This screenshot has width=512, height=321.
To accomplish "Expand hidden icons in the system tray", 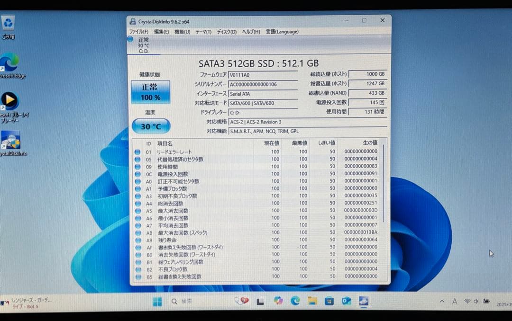I will (x=442, y=301).
